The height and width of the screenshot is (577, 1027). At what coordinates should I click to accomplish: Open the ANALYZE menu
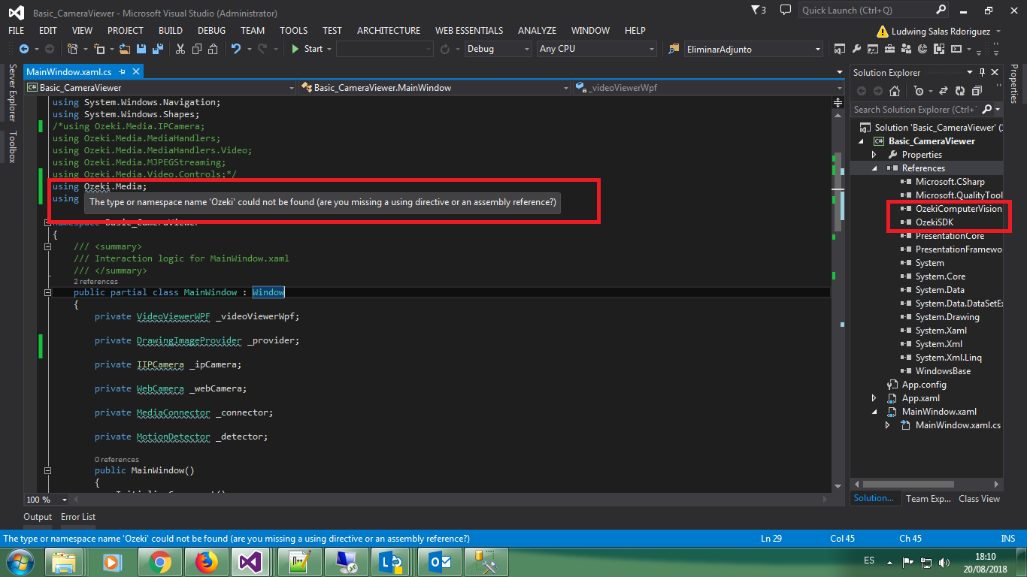tap(537, 31)
